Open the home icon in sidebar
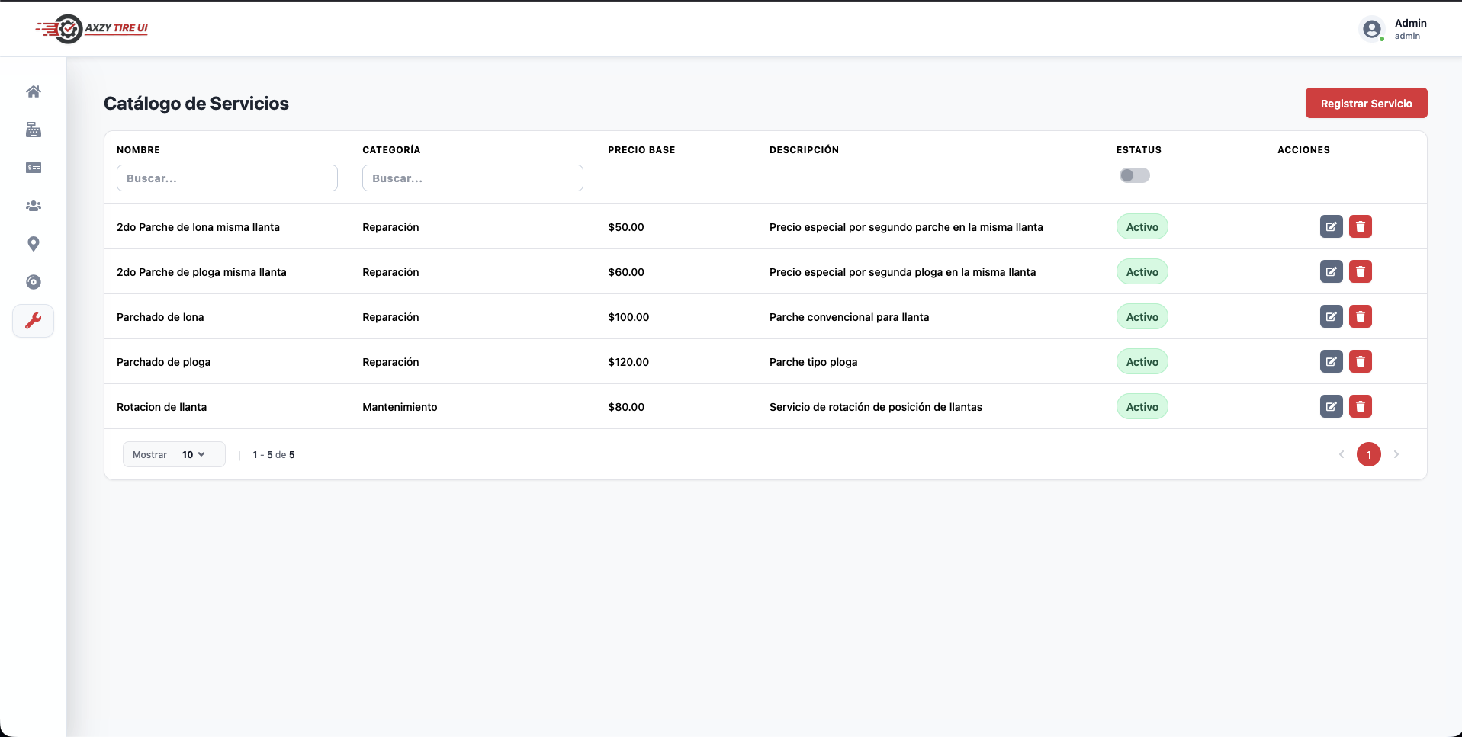Screen dimensions: 1462x737 coord(34,91)
